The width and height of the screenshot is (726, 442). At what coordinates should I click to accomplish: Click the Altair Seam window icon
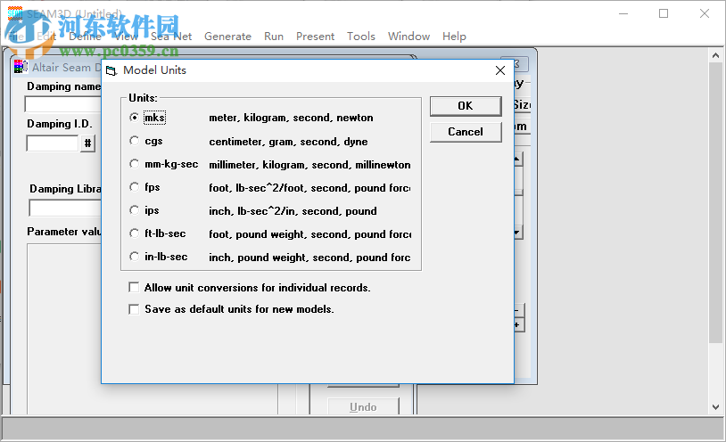[21, 67]
